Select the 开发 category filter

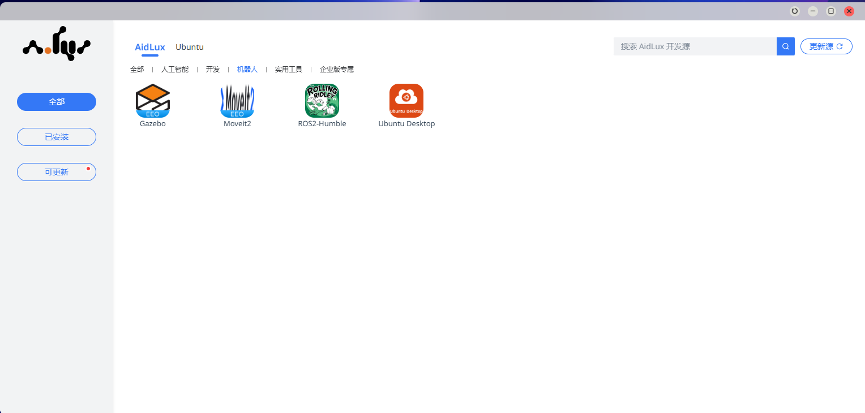pyautogui.click(x=213, y=70)
